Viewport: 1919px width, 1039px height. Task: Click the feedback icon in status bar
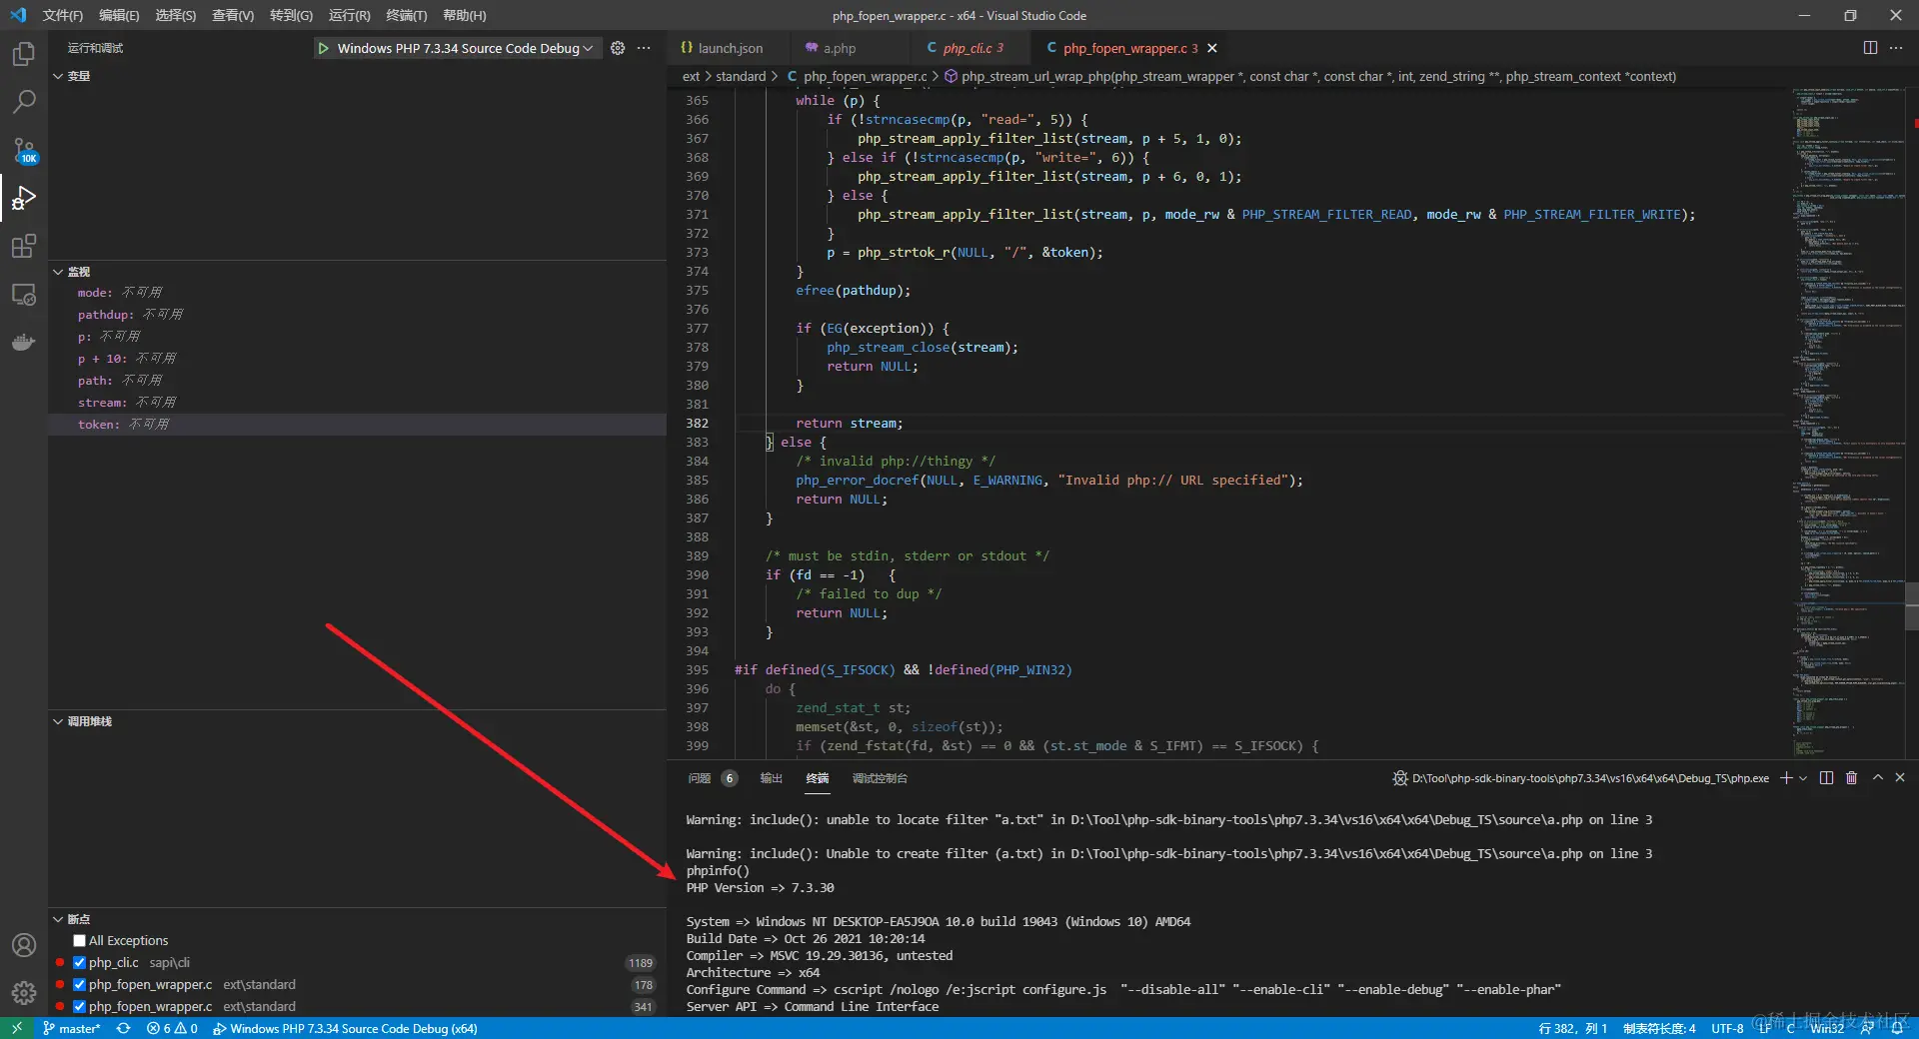[1867, 1028]
